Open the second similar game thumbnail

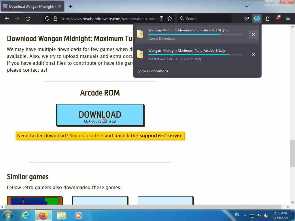[x=100, y=200]
